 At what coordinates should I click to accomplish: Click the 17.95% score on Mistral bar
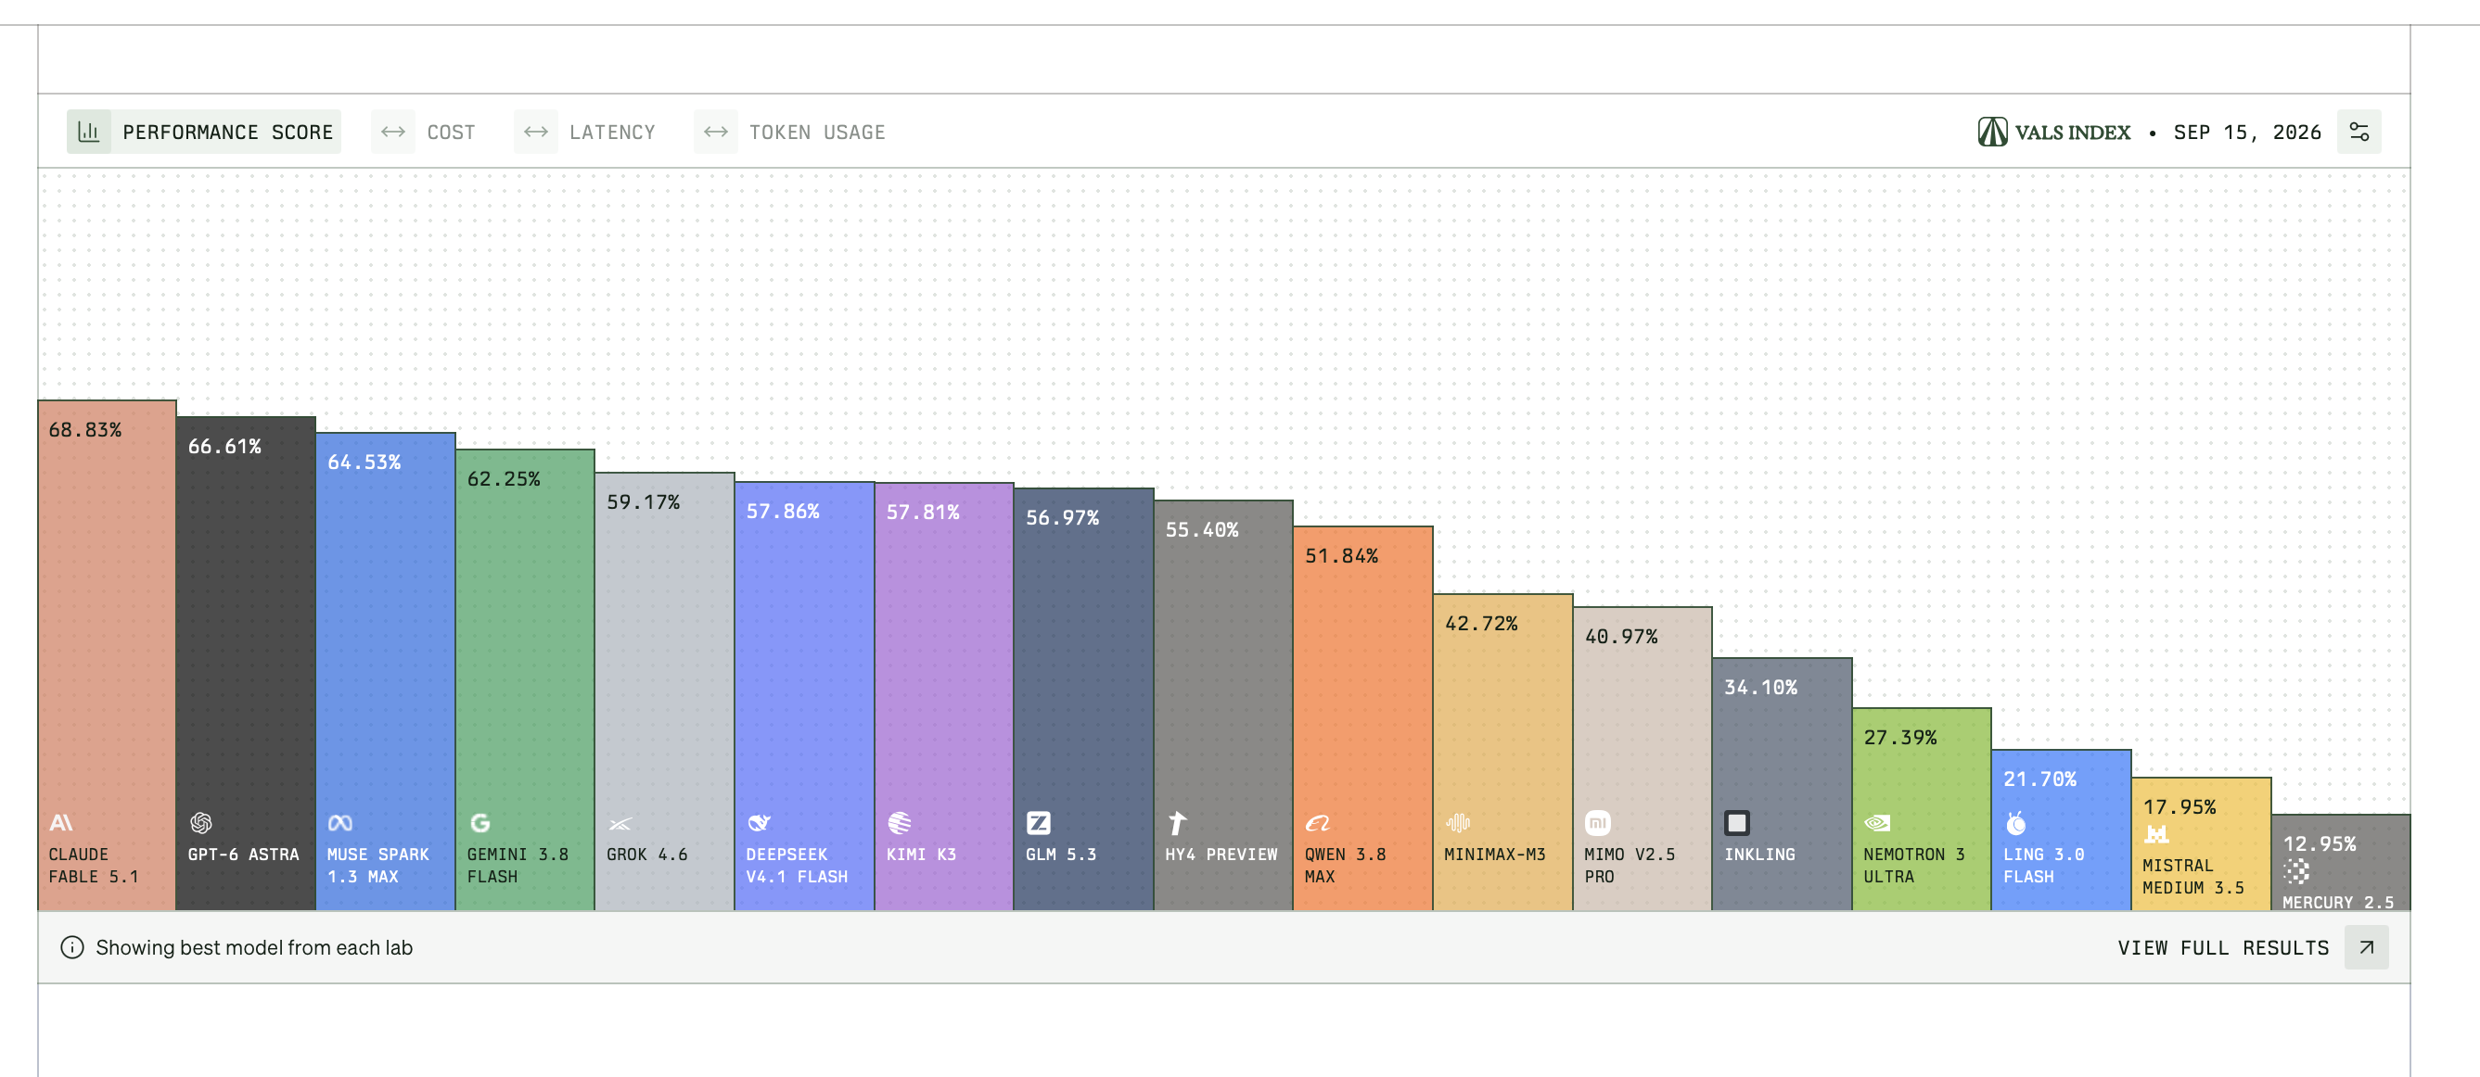point(2180,806)
